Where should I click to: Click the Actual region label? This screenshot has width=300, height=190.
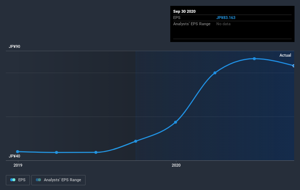tap(285, 55)
